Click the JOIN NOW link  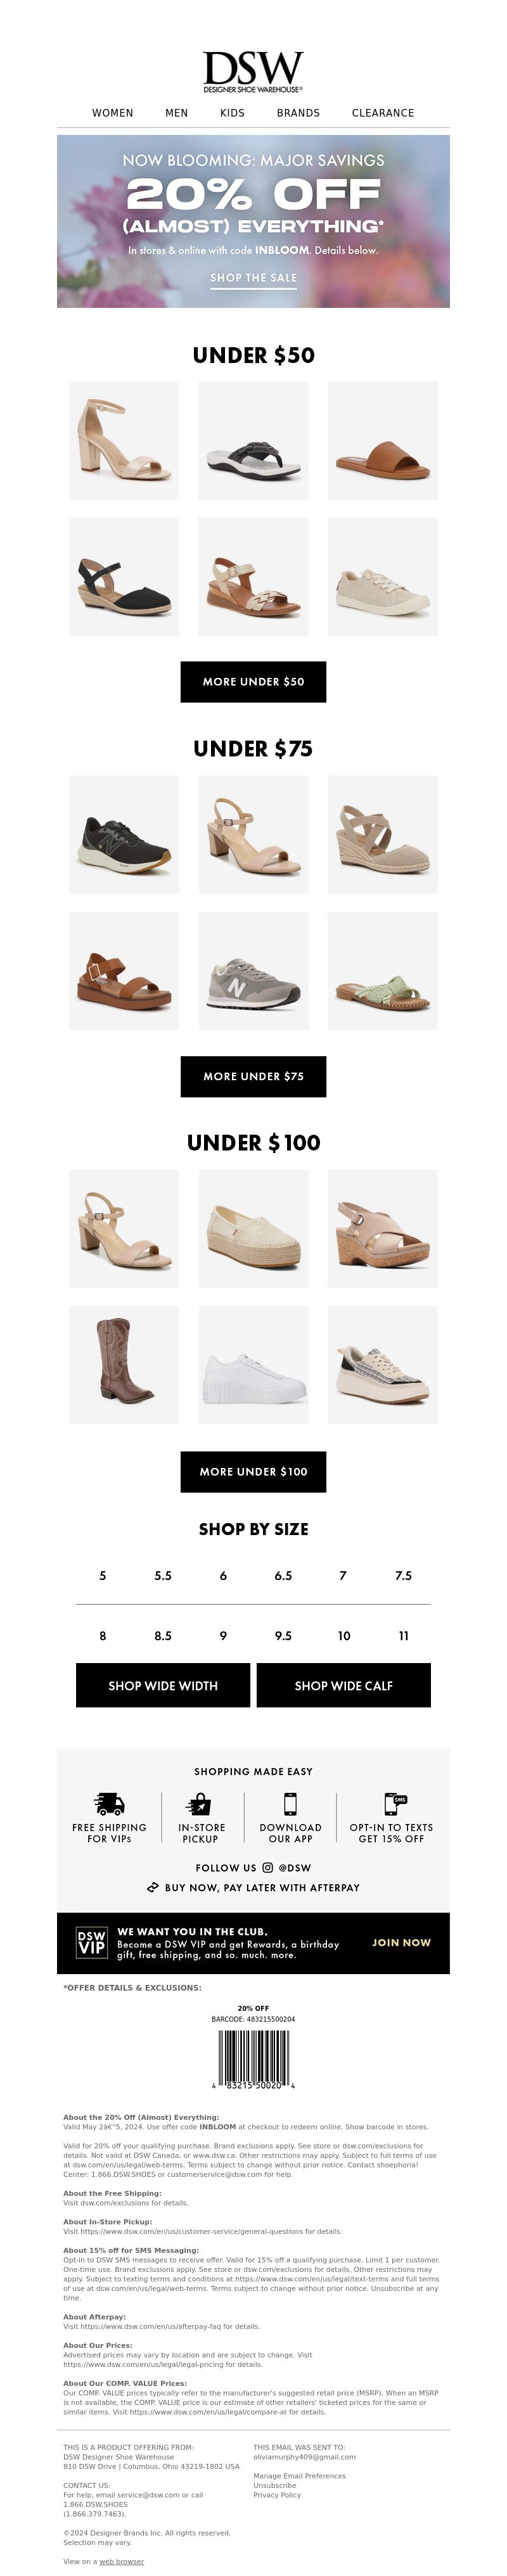coord(401,1942)
